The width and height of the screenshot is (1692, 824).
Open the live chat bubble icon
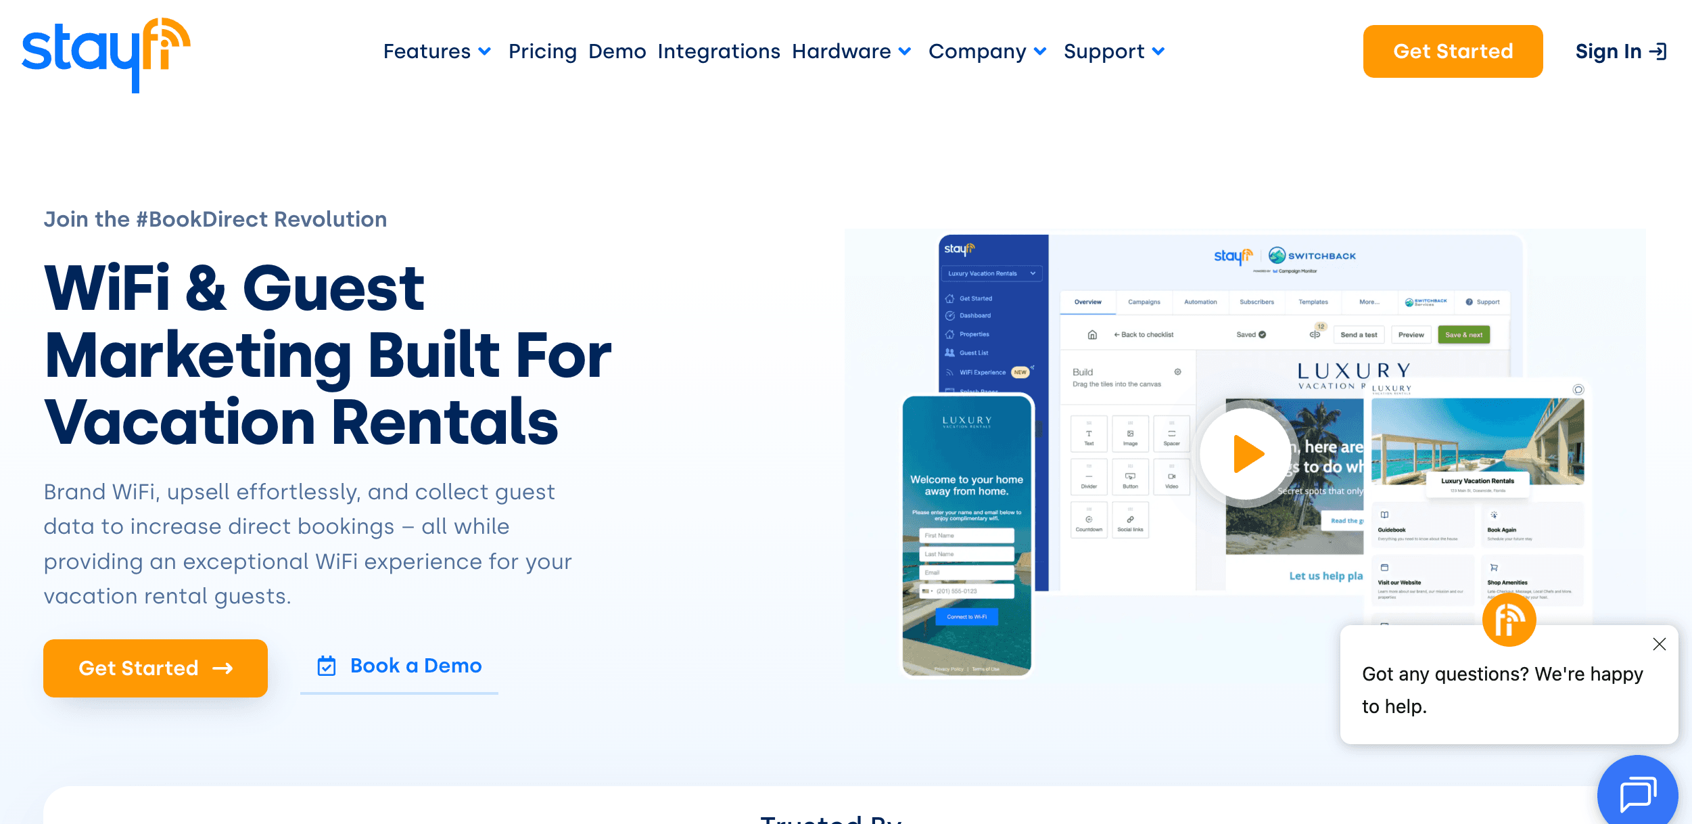pos(1637,793)
